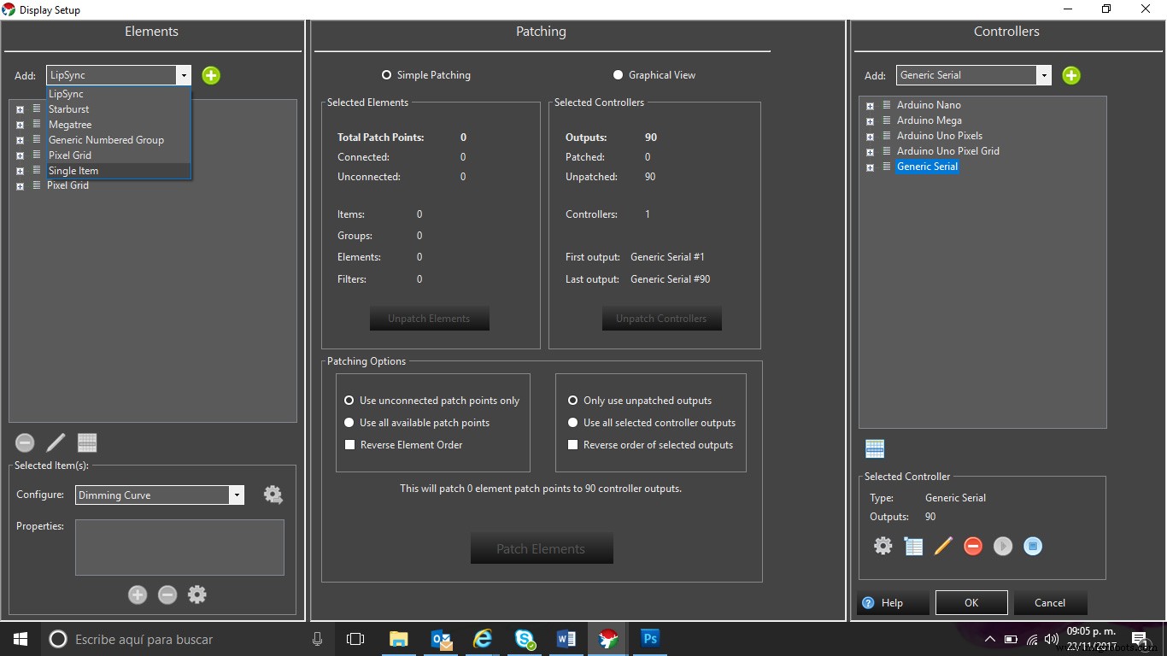Screen dimensions: 1167x656
Task: Enable the Reverse Element Order checkbox
Action: [349, 444]
